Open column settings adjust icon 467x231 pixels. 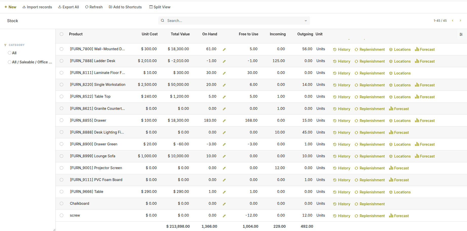461,34
